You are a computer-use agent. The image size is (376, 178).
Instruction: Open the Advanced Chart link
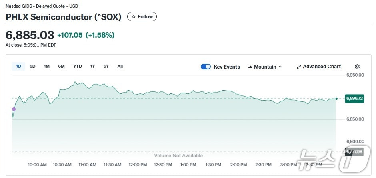tap(322, 67)
